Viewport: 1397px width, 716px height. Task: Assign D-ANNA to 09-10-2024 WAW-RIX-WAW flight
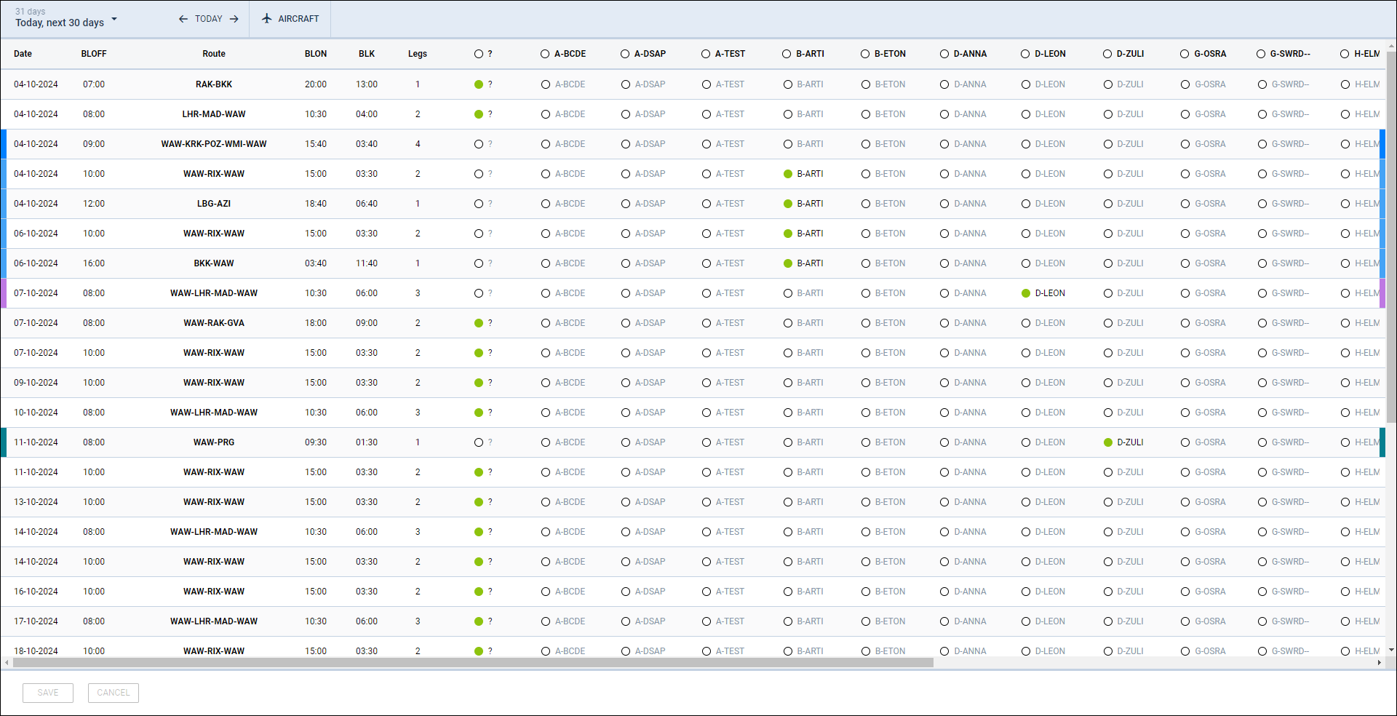(x=944, y=383)
